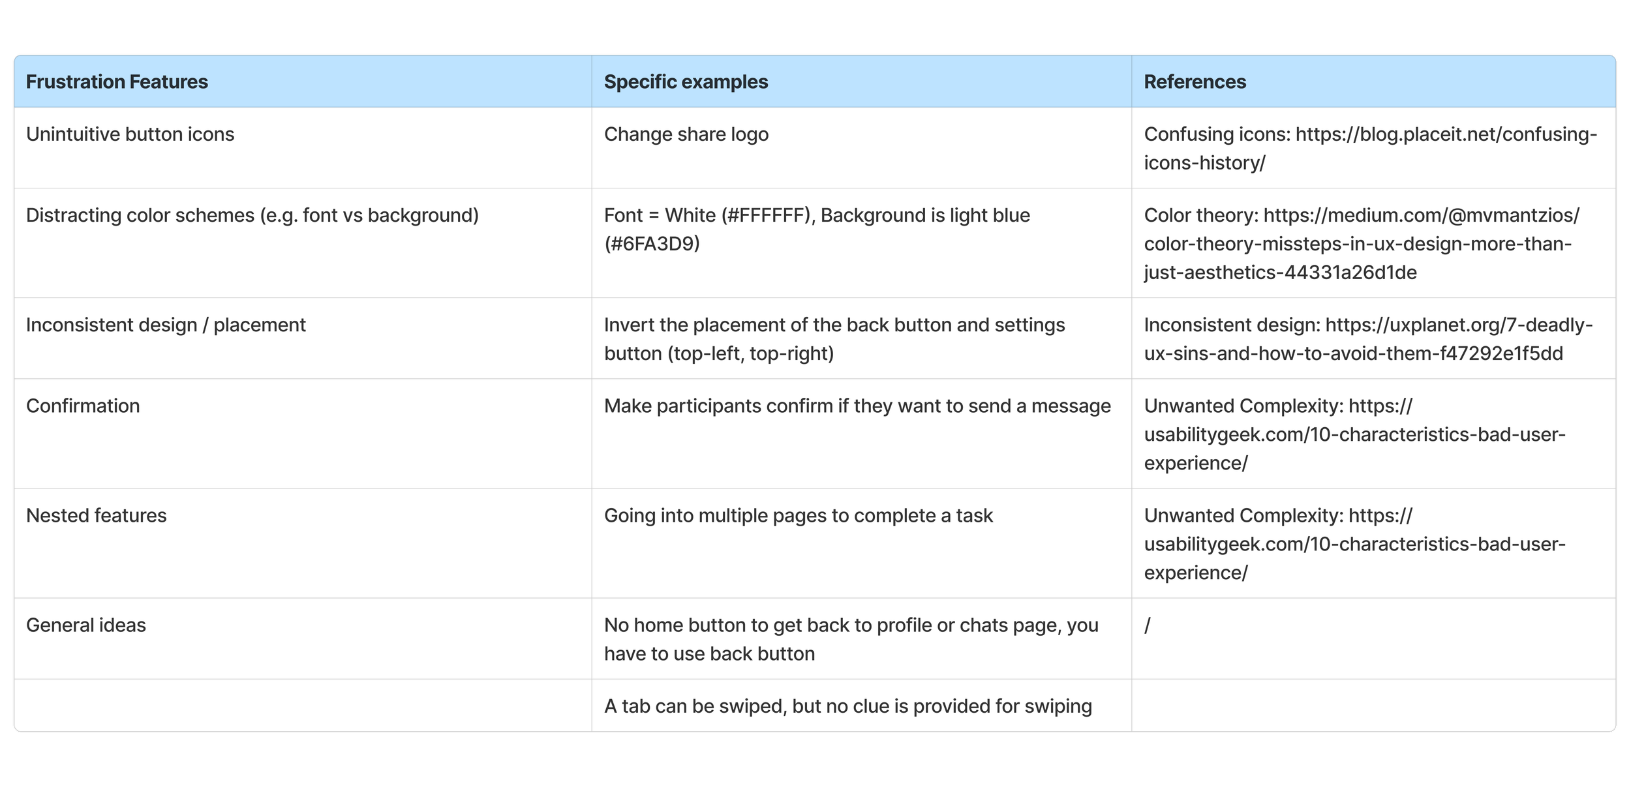Open usabilitygeek link in Nested features row
This screenshot has height=793, width=1631.
pos(1354,545)
